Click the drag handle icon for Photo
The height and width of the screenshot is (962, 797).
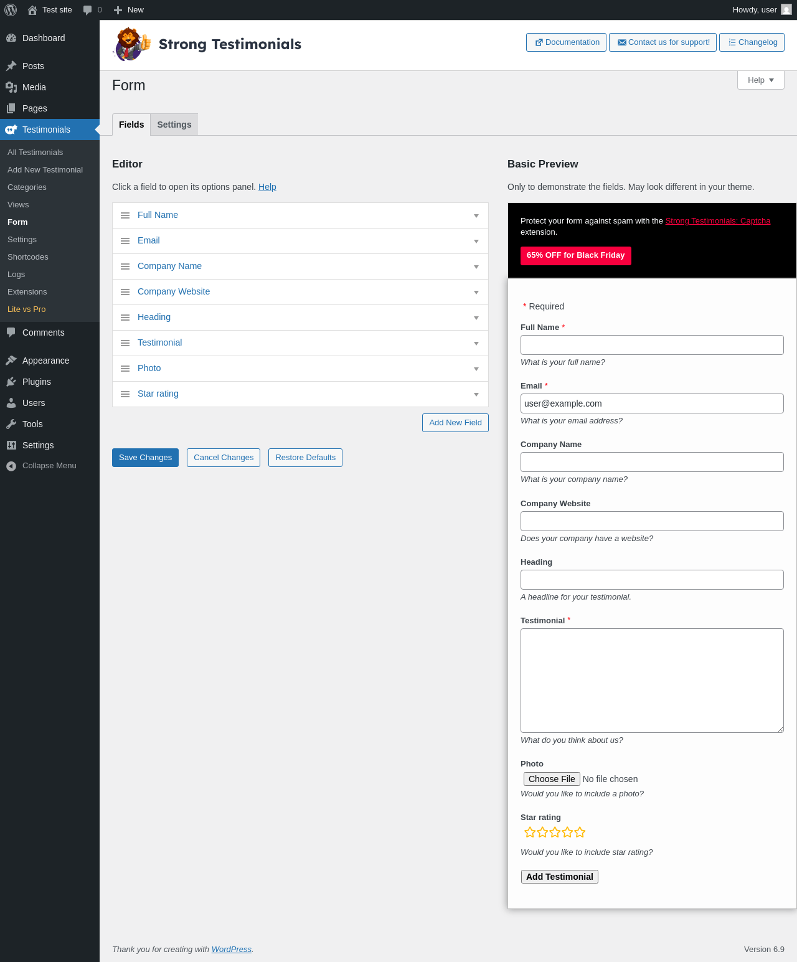125,369
